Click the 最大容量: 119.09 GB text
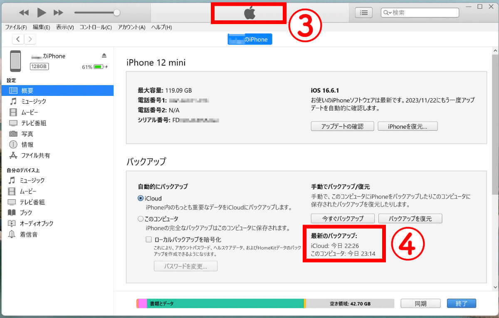The height and width of the screenshot is (318, 499). point(165,91)
